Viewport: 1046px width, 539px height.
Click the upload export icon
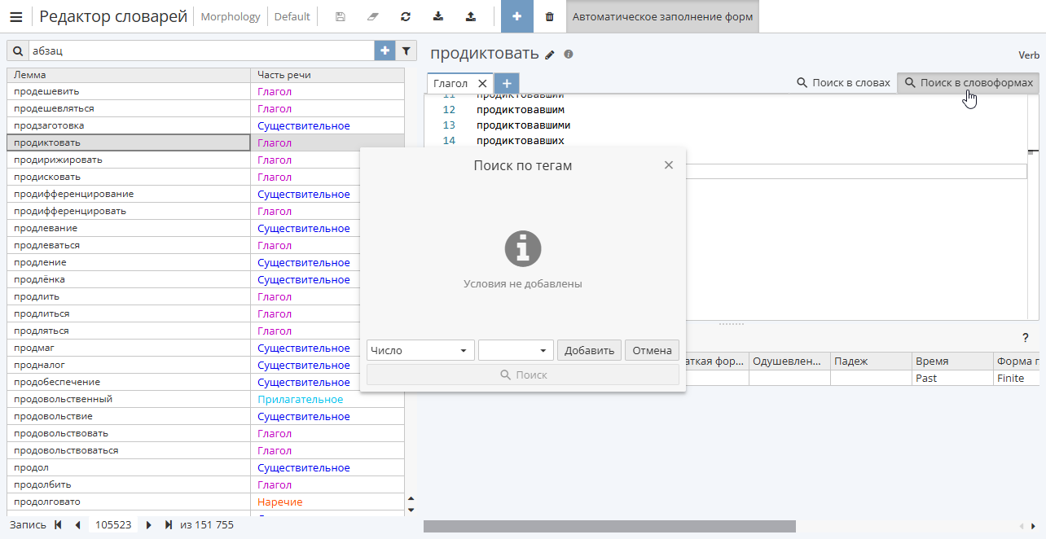(471, 16)
